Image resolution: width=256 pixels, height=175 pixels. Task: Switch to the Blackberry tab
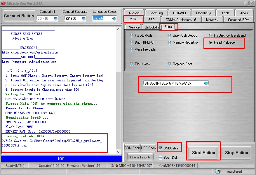pyautogui.click(x=203, y=13)
